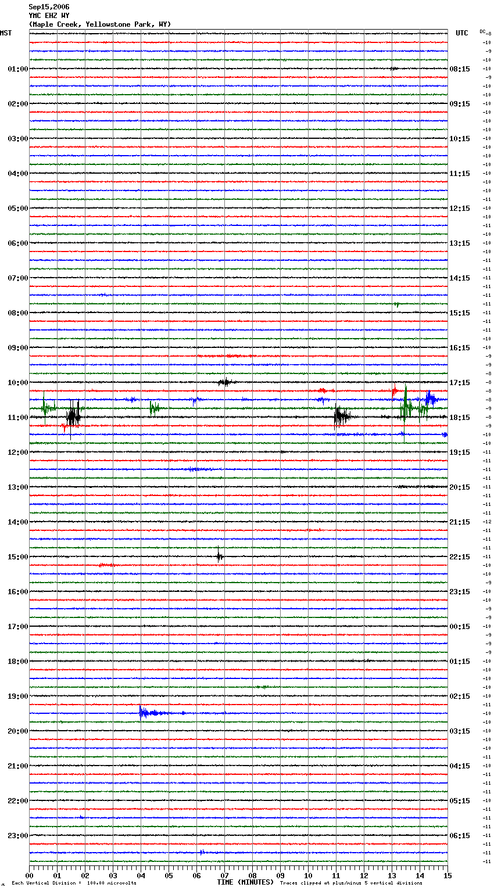494x891 pixels.
Task: Click minute tick label "09" on the time axis
Action: click(281, 876)
